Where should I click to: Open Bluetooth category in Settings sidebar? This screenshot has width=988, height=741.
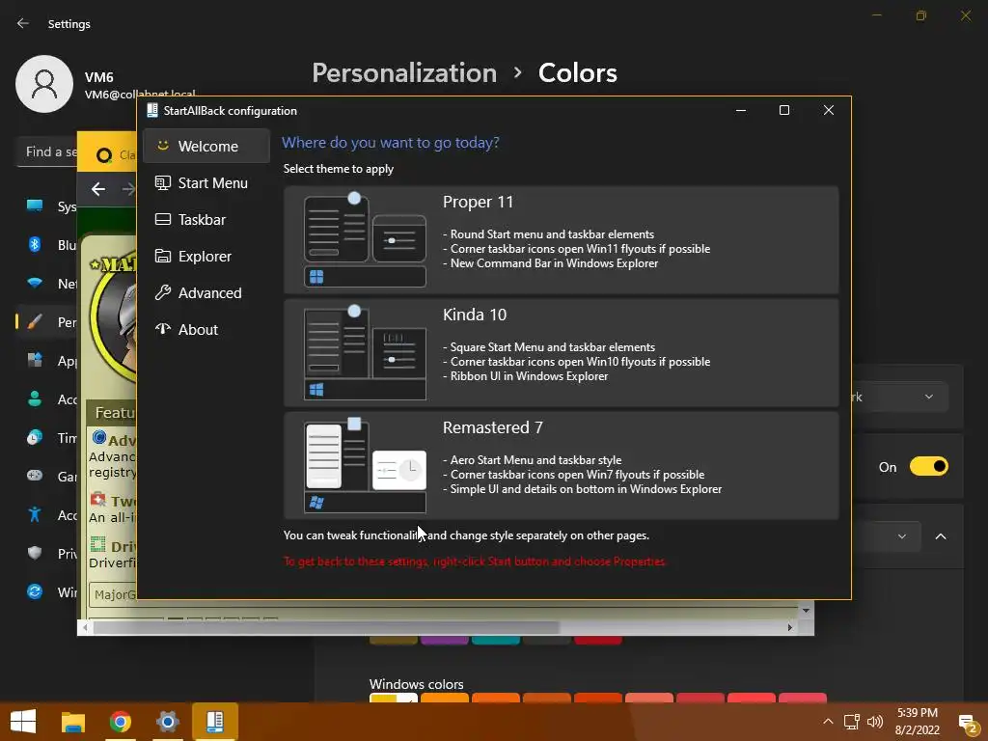pos(47,244)
